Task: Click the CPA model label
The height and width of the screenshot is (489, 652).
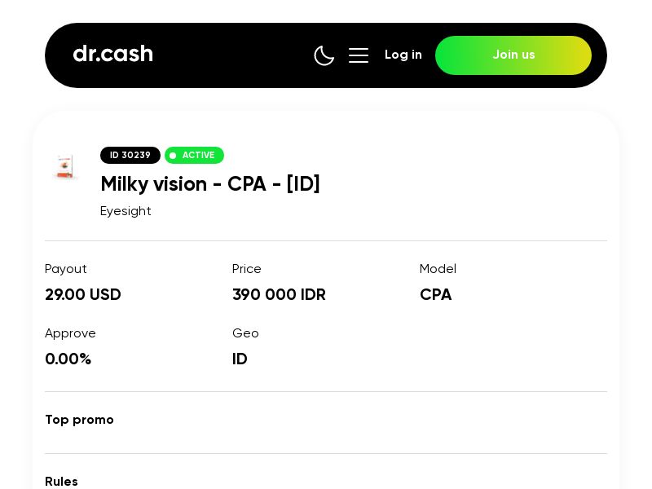Action: pos(435,294)
